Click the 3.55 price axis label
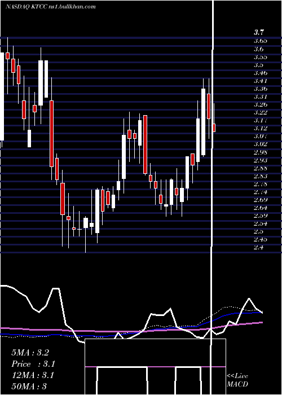 [261, 57]
